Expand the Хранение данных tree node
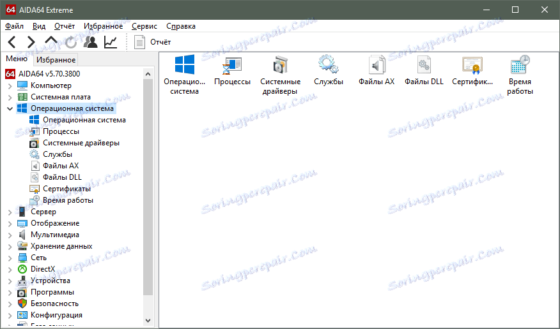This screenshot has width=560, height=329. pyautogui.click(x=10, y=246)
